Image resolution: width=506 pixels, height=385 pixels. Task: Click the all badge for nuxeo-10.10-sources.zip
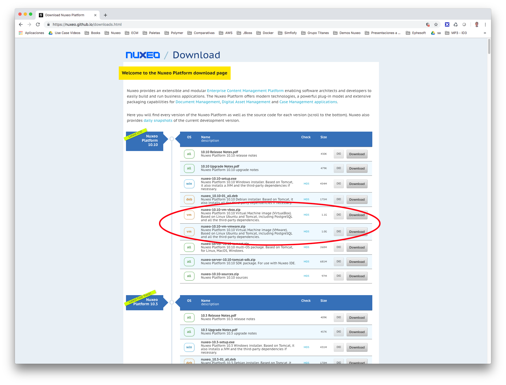189,276
